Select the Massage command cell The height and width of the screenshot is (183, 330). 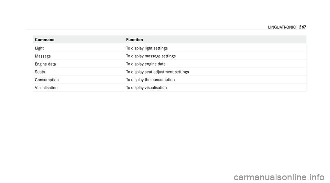[43, 56]
